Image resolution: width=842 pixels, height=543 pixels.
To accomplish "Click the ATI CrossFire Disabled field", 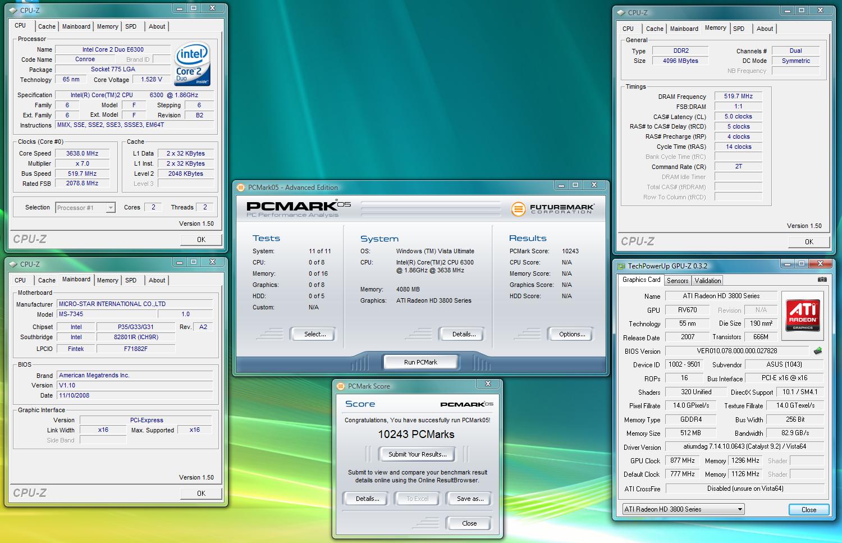I will 744,489.
